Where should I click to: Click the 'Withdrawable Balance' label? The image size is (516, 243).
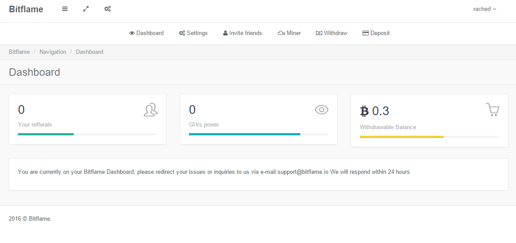[388, 127]
